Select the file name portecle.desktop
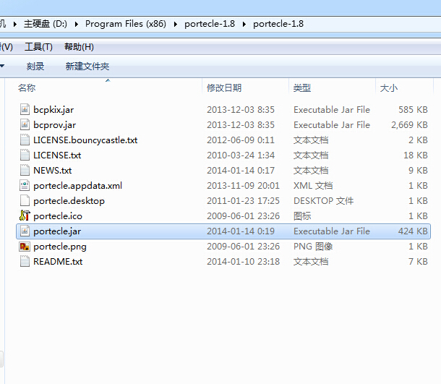 69,201
